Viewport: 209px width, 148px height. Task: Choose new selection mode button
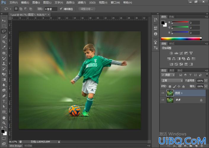tap(16, 9)
